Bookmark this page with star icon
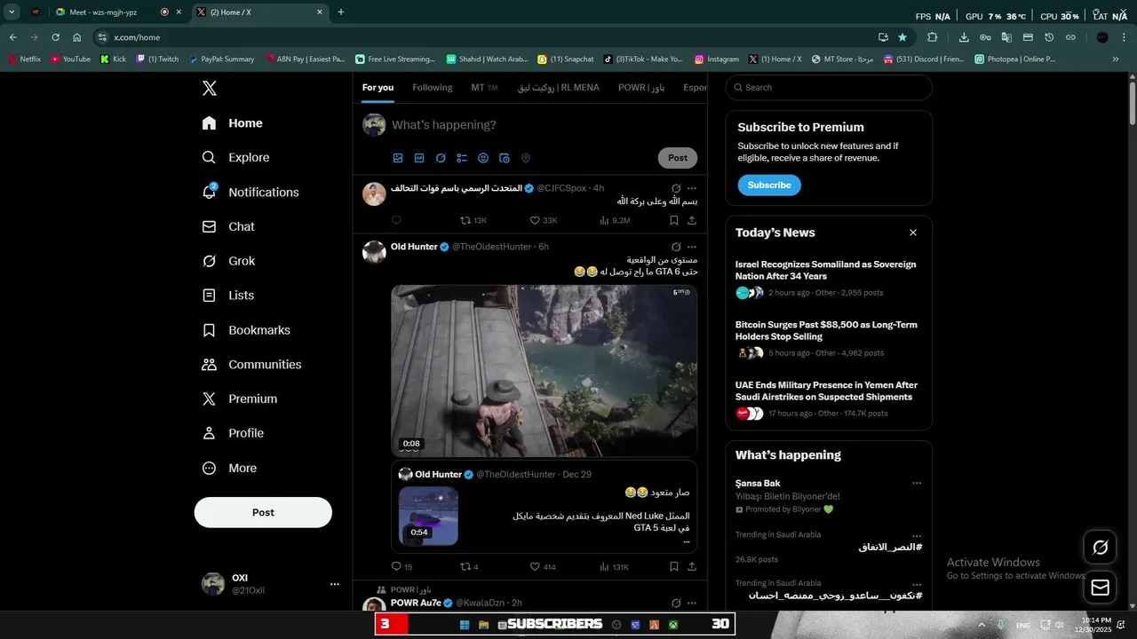This screenshot has width=1137, height=639. [902, 37]
